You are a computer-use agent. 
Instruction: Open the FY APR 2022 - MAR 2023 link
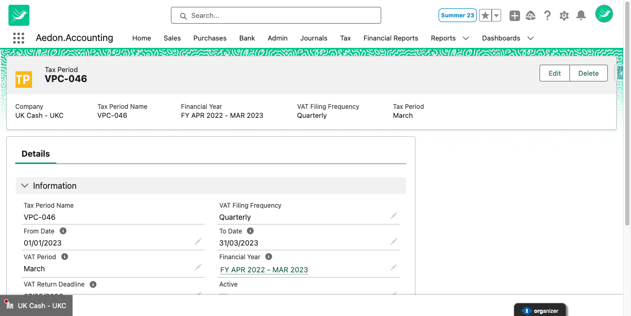coord(264,270)
